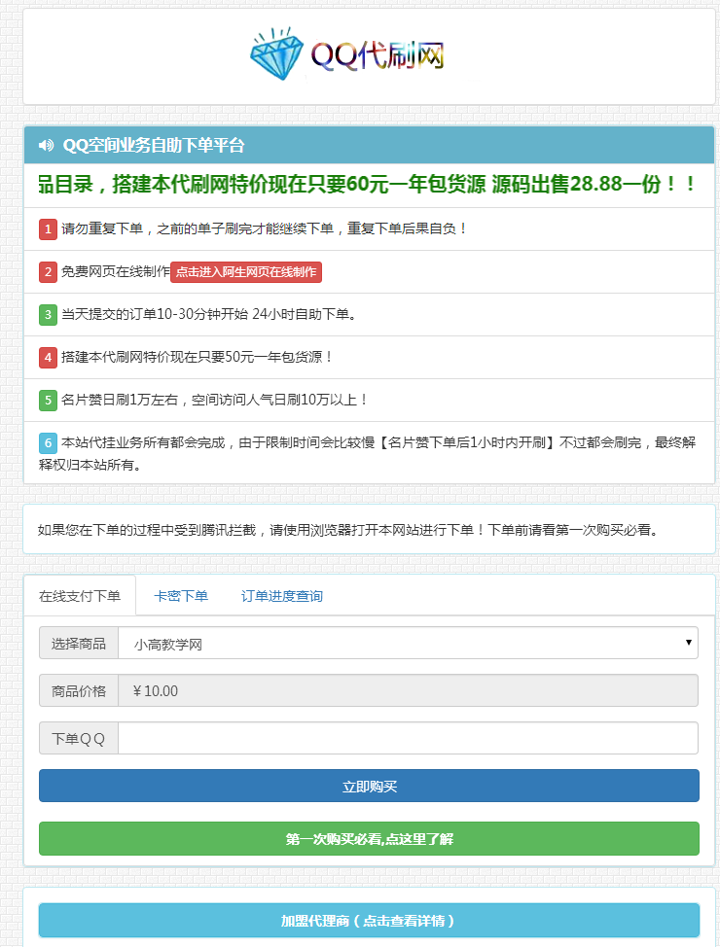Click the red number 4 badge
Viewport: 720px width, 947px height.
pos(48,357)
